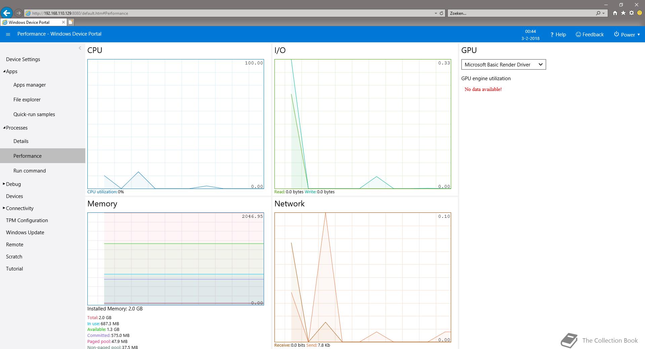Click the Installed Memory: 2.0 GB text
Image resolution: width=645 pixels, height=349 pixels.
(115, 309)
